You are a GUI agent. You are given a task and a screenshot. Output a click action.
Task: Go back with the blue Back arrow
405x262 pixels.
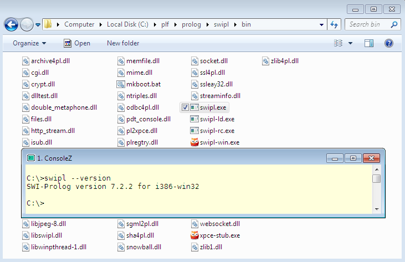11,25
